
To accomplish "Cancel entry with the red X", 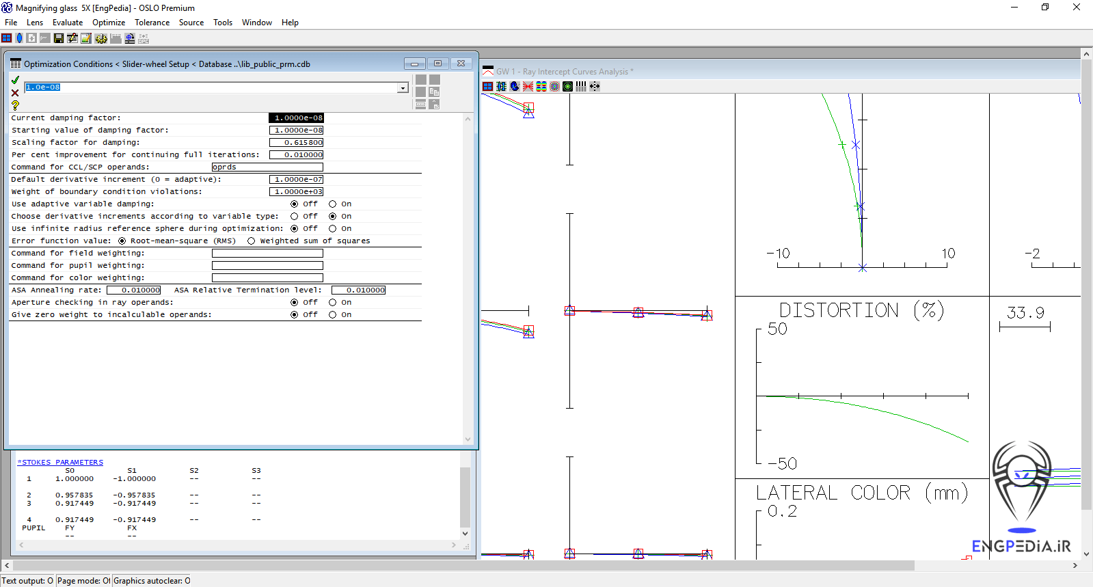I will click(x=15, y=93).
